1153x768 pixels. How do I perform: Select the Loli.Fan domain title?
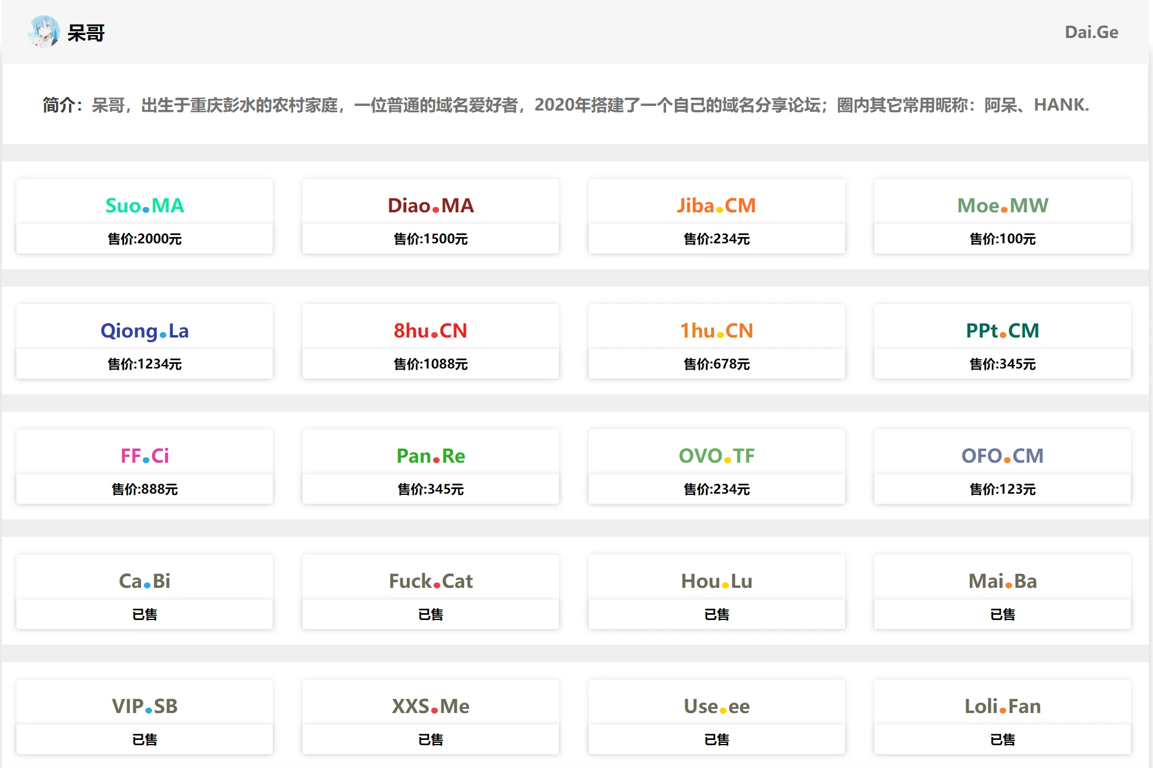(1002, 706)
